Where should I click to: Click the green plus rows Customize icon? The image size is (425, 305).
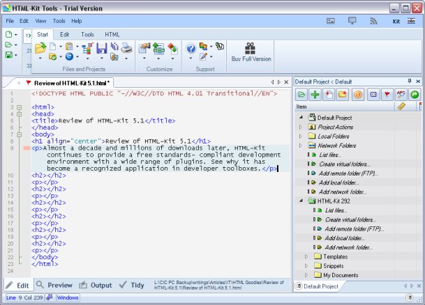click(x=158, y=49)
